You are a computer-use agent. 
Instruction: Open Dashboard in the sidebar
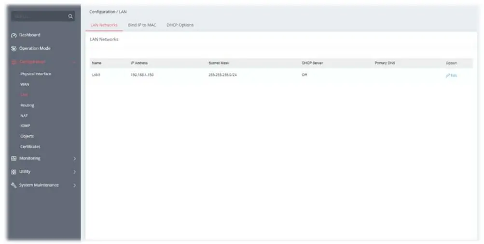coord(29,35)
